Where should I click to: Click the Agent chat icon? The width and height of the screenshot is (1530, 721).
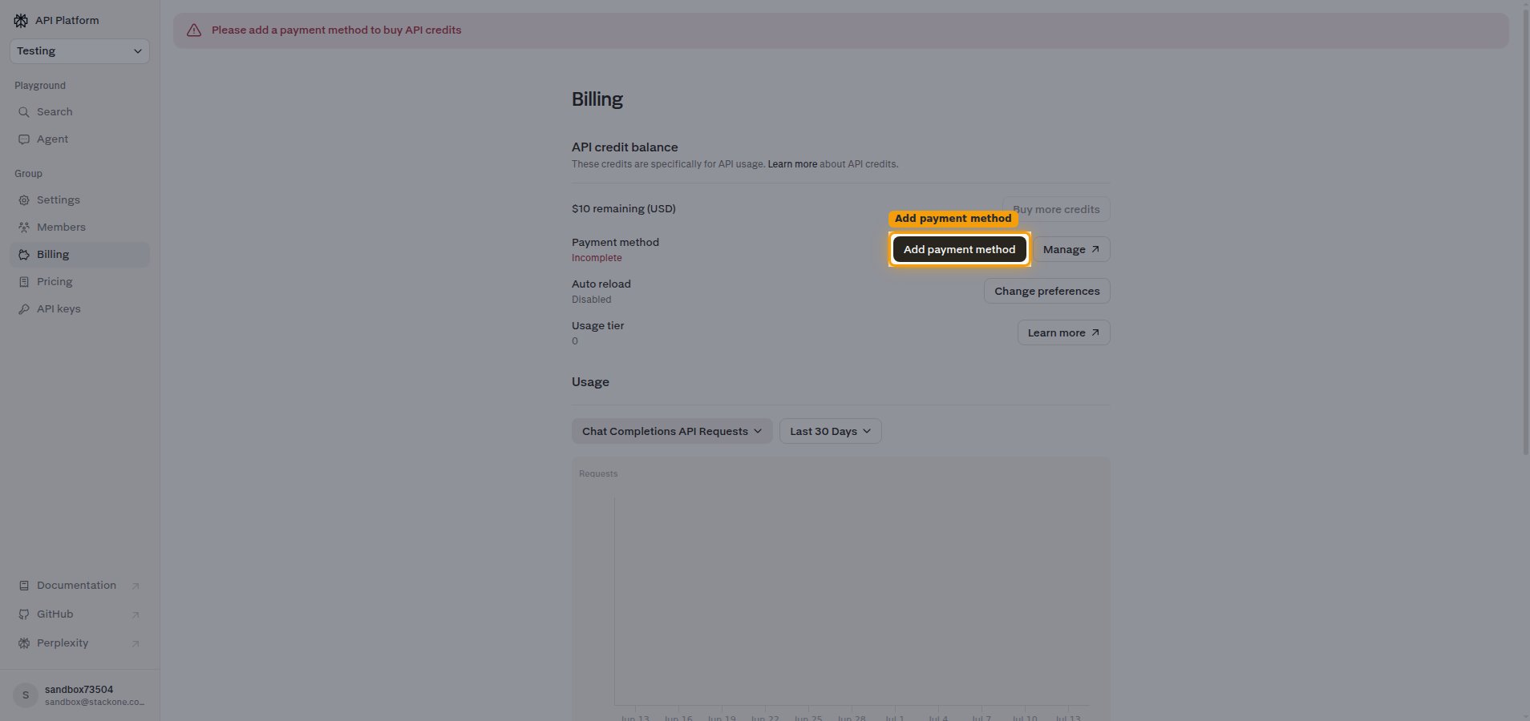tap(24, 139)
